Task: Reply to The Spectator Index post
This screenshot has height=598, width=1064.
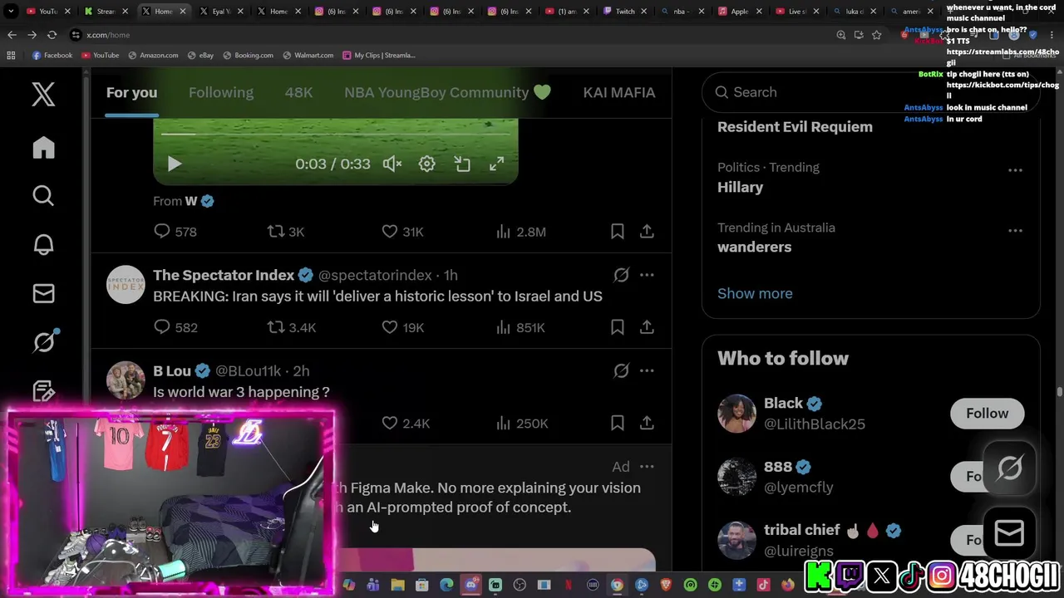Action: click(x=175, y=327)
